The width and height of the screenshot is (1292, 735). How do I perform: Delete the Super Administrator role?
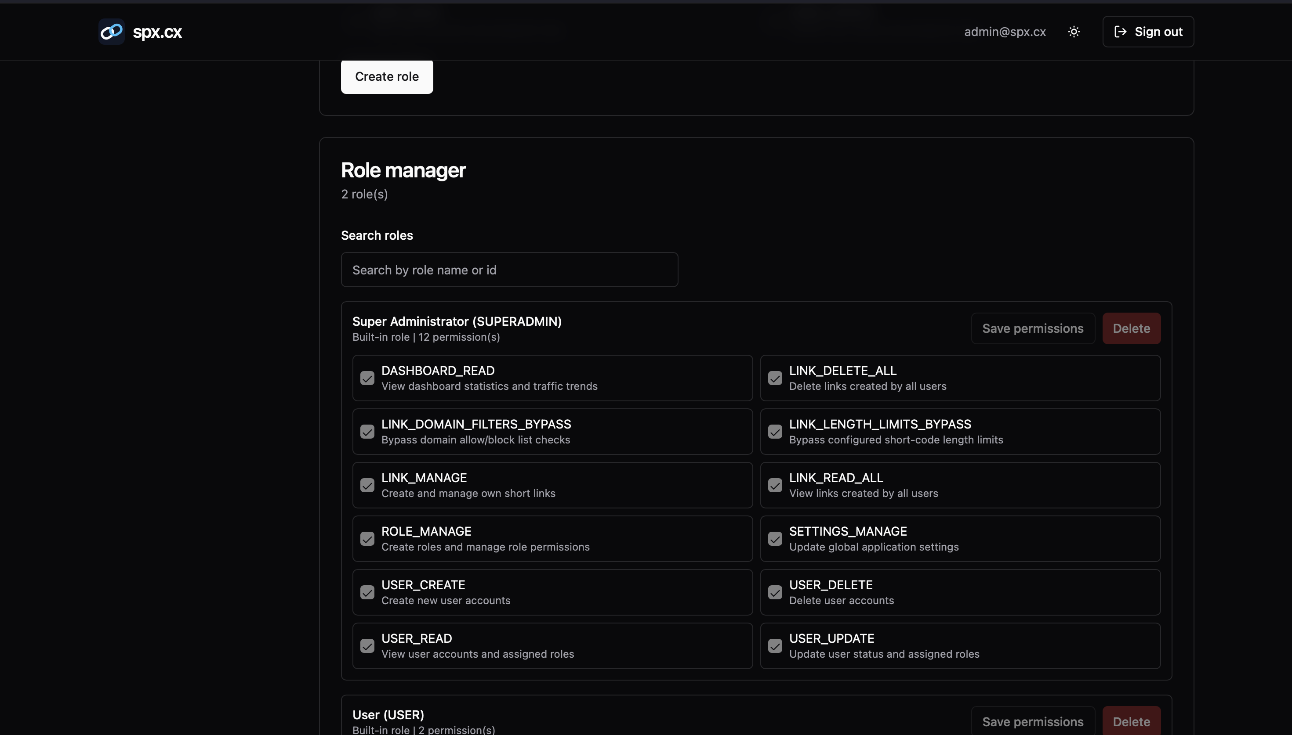1131,328
